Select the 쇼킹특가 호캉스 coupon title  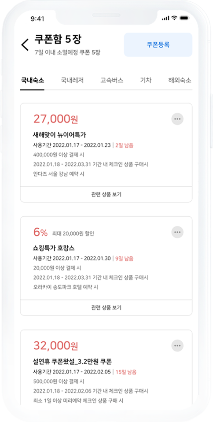(x=54, y=248)
